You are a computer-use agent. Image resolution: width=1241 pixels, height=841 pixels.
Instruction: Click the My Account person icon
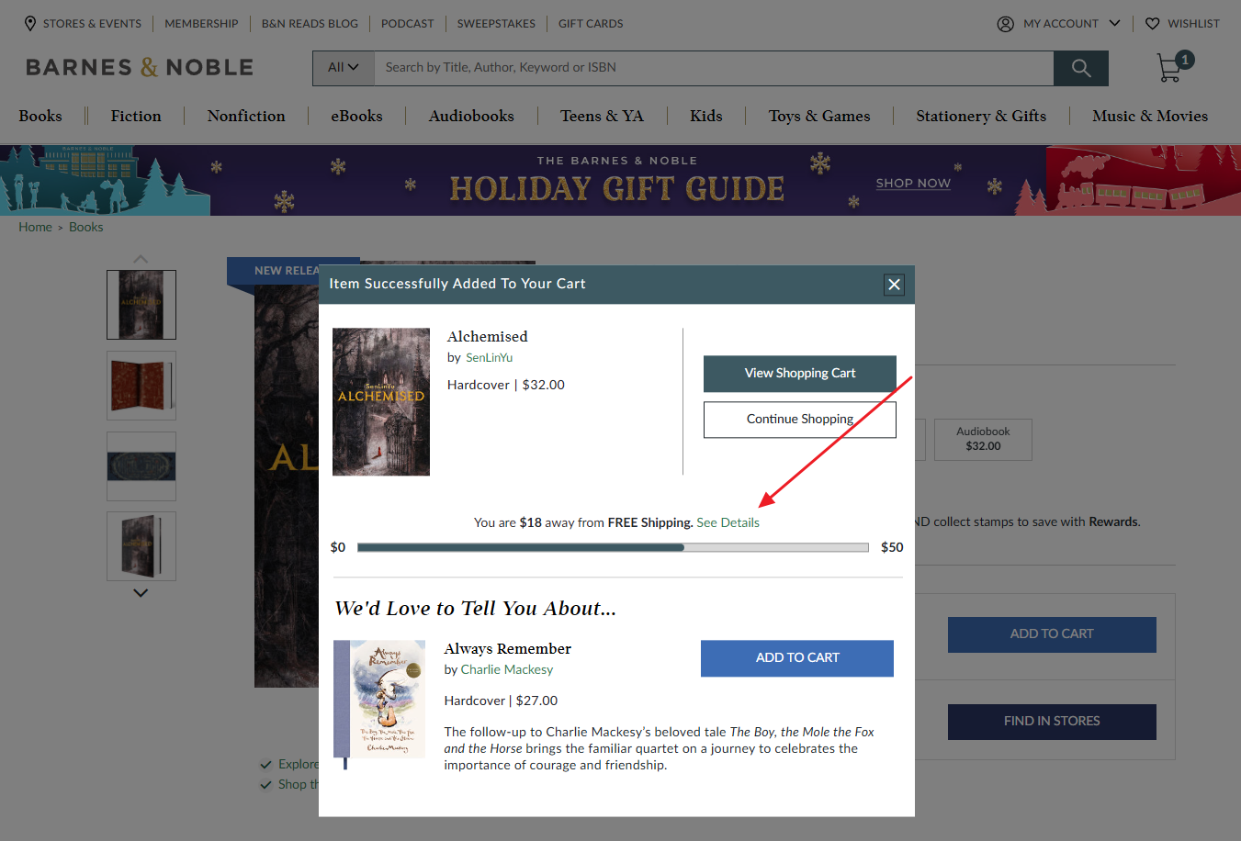coord(1006,24)
